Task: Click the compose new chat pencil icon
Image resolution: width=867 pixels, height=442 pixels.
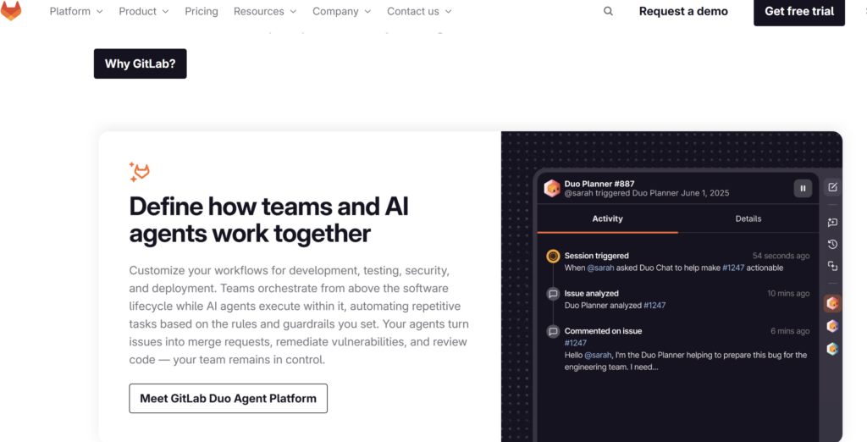Action: pos(833,187)
